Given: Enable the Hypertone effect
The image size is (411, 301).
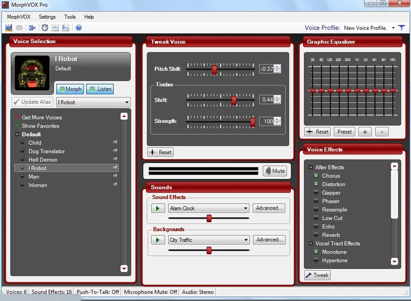Looking at the screenshot, I should [x=316, y=260].
